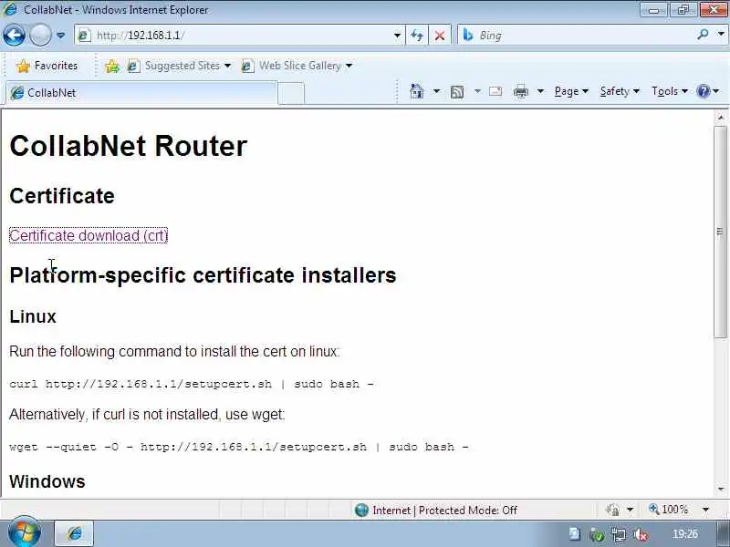Click the Platform-specific certificate installers heading
This screenshot has width=730, height=547.
click(x=203, y=275)
